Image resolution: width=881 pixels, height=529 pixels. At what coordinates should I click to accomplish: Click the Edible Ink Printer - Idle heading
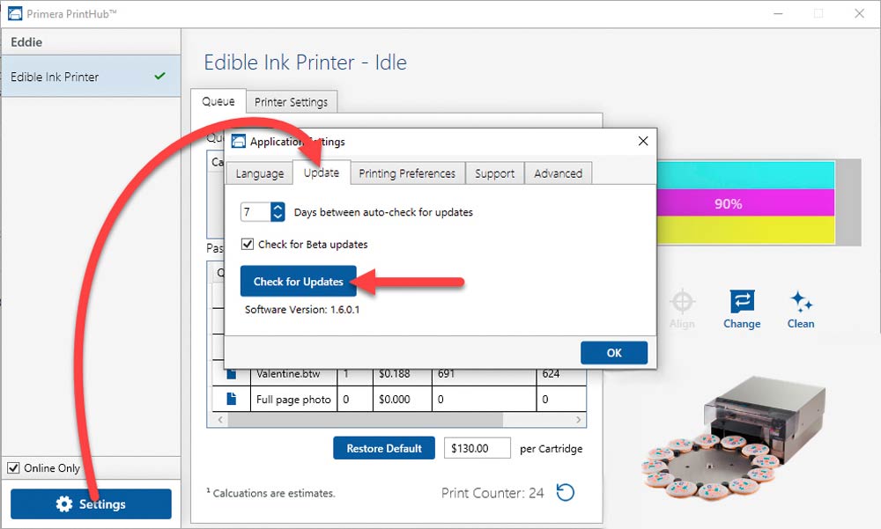[305, 62]
